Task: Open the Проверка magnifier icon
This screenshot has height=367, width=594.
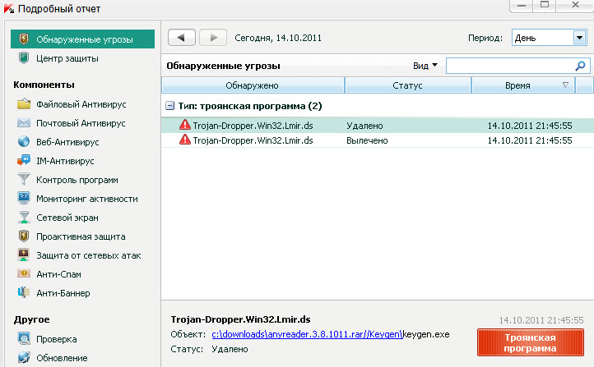Action: point(24,339)
